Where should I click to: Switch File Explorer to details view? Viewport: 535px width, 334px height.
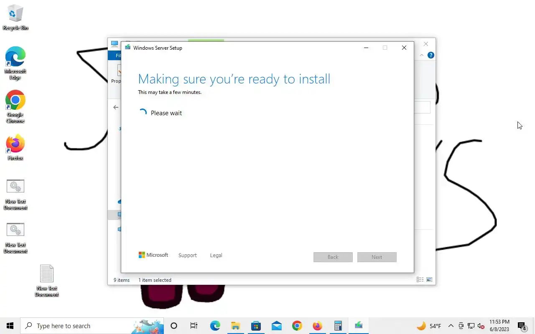tap(420, 280)
